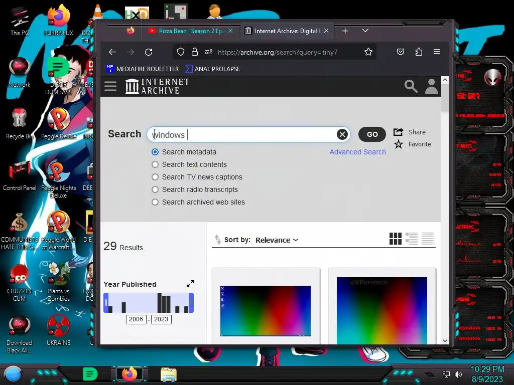Click the GO search button
The image size is (514, 385).
[x=372, y=134]
